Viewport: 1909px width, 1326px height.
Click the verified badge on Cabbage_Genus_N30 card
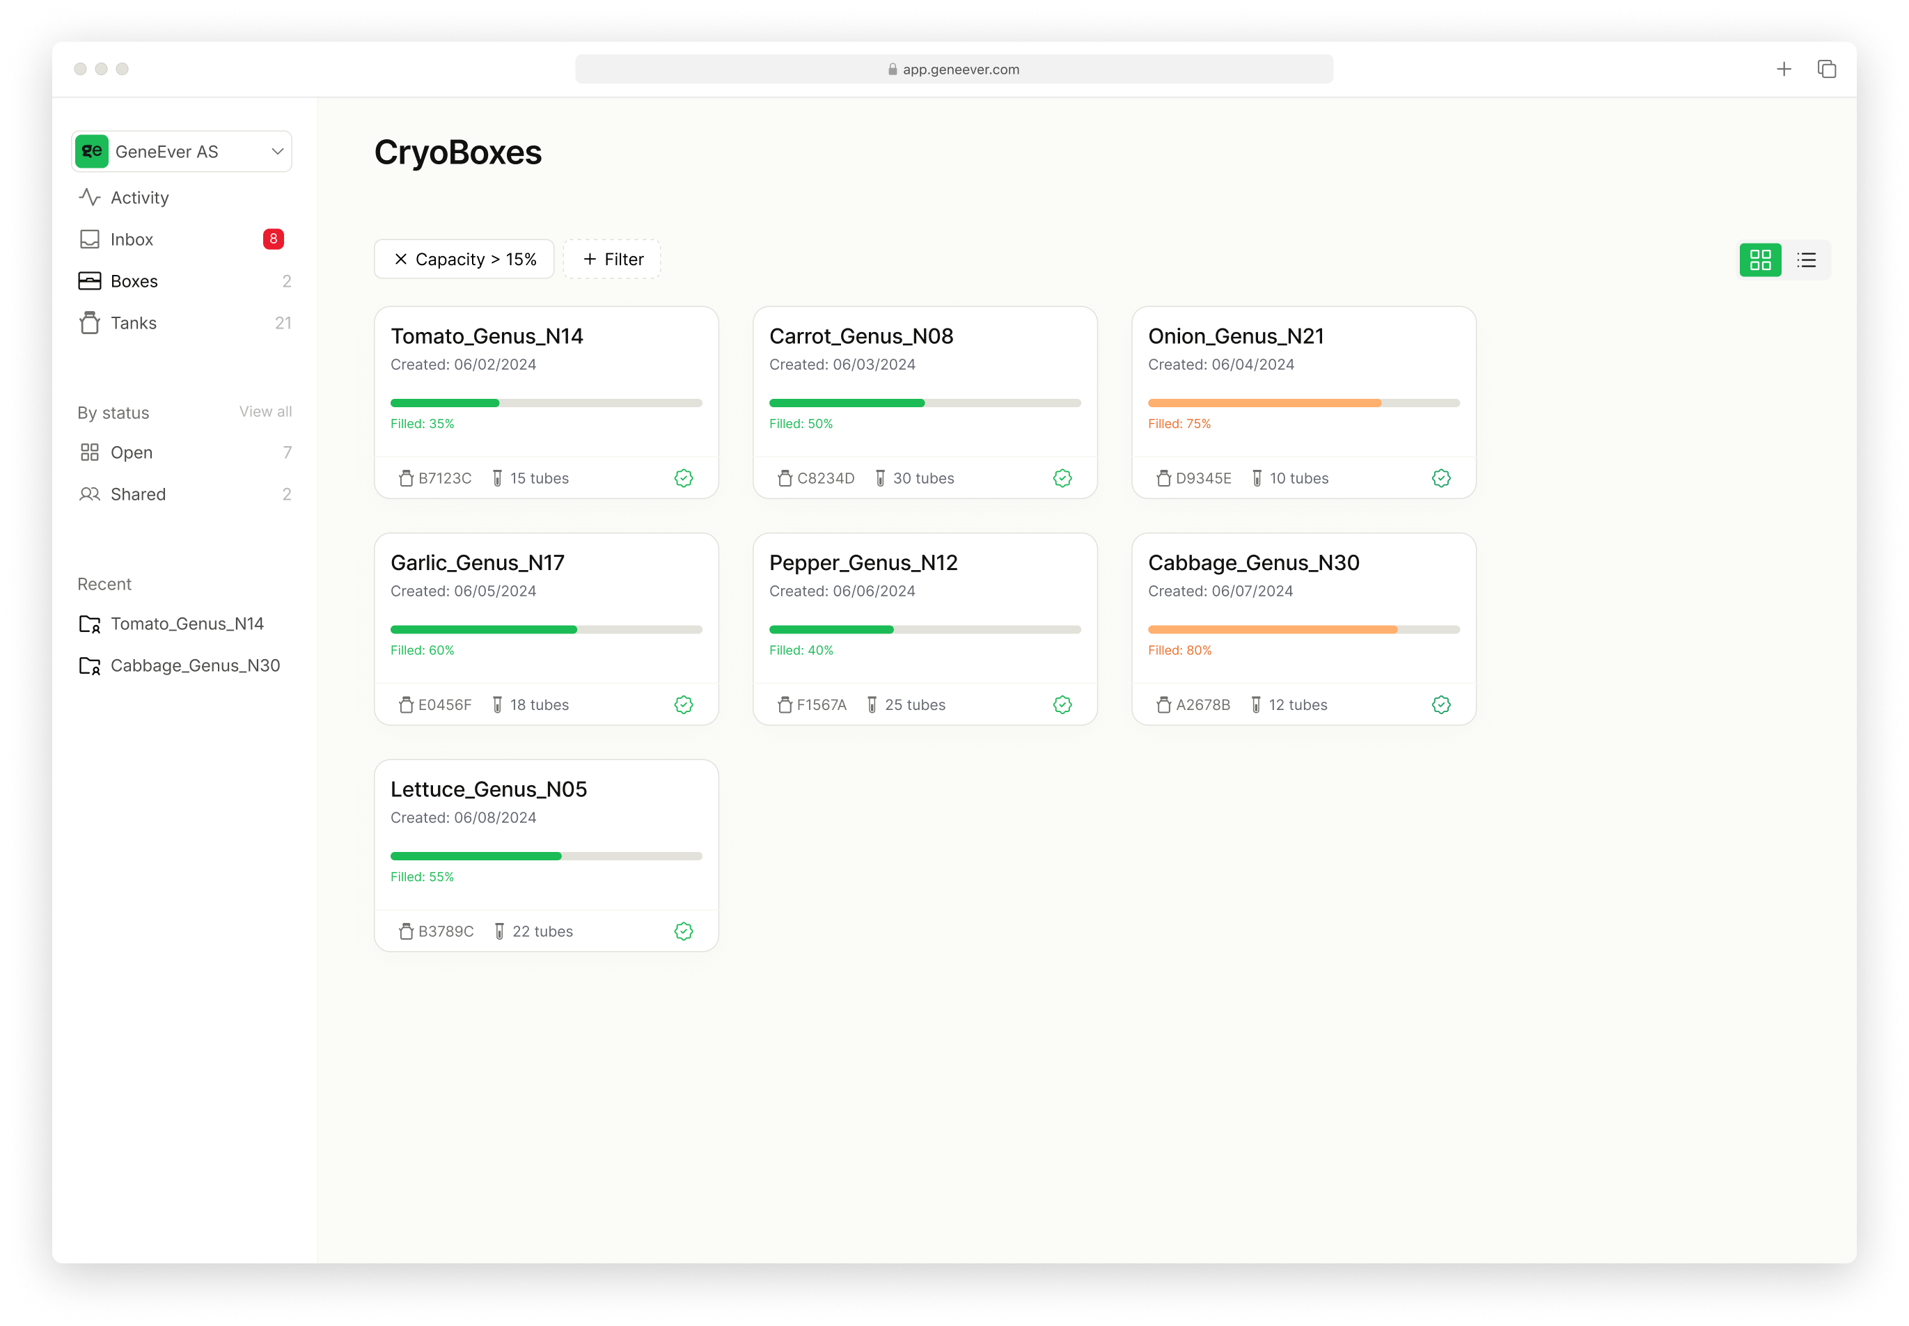[1441, 705]
